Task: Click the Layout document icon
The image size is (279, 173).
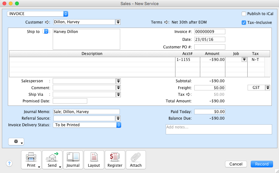Action: tap(94, 157)
